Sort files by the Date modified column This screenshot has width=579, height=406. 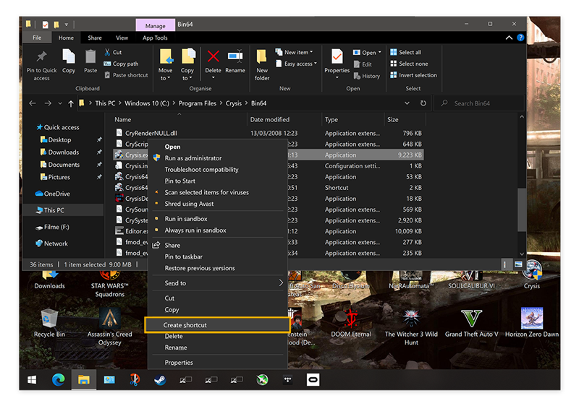[x=270, y=120]
